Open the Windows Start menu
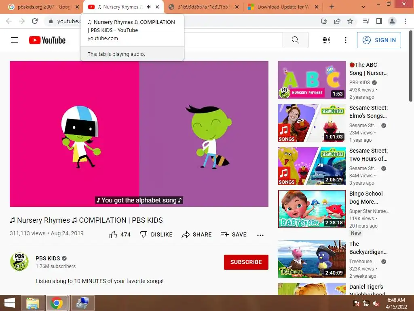 click(x=10, y=303)
